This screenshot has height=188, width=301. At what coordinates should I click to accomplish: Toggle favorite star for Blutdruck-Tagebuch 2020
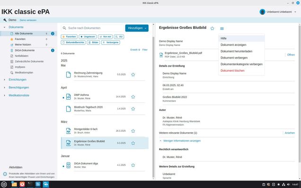pos(133,109)
